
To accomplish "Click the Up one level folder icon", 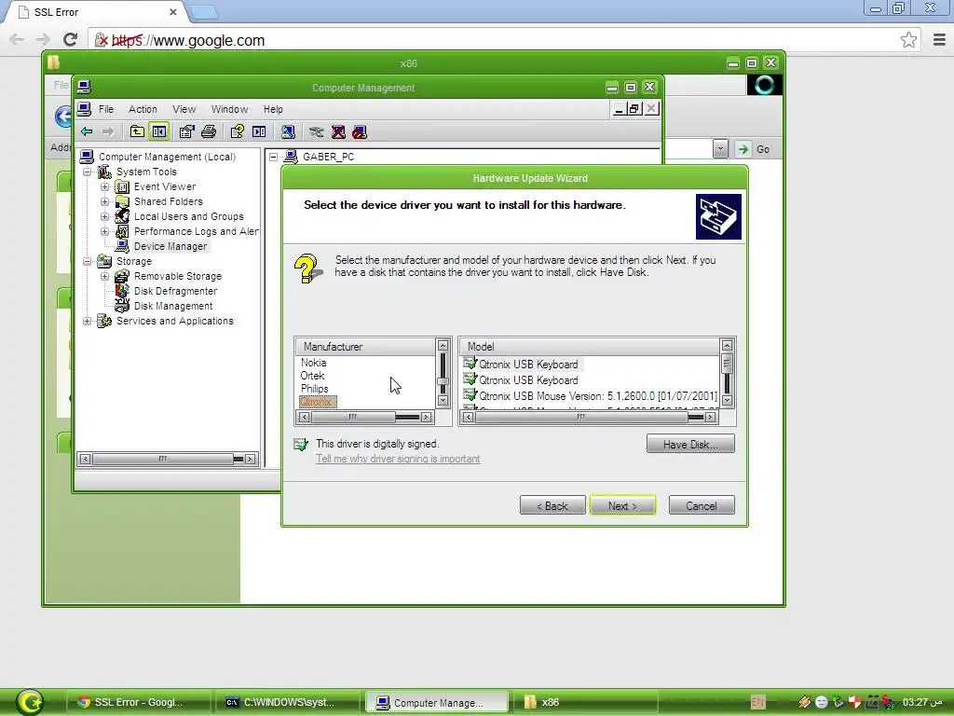I will coord(137,131).
